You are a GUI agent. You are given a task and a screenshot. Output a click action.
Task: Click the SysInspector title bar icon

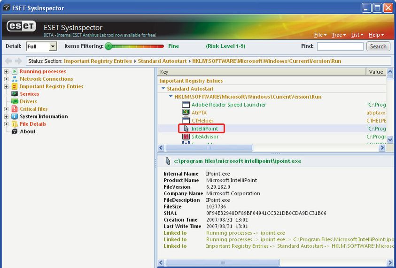point(6,8)
